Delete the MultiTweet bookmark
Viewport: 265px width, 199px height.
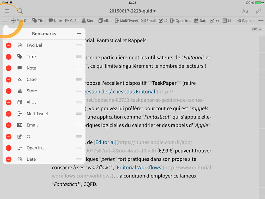pos(9,114)
